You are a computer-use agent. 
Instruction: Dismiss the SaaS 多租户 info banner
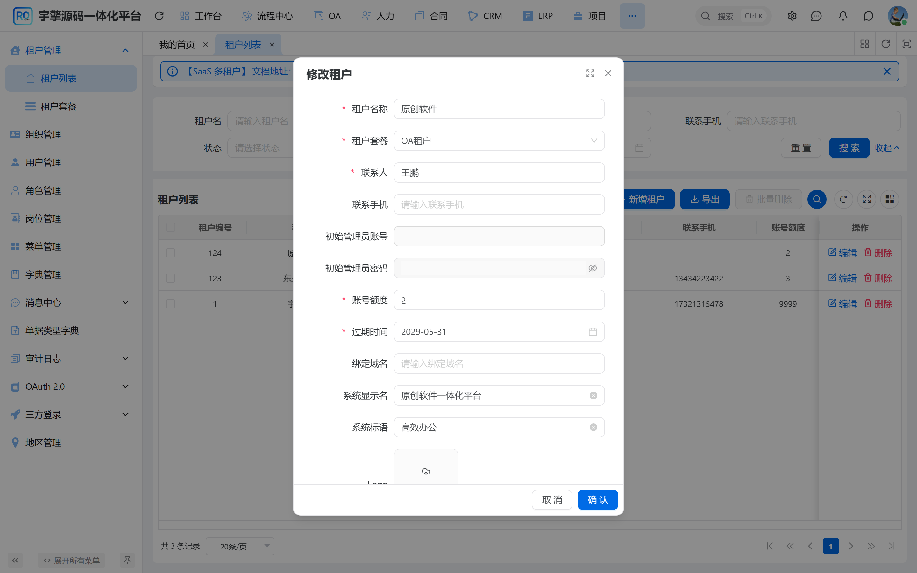[x=887, y=71]
